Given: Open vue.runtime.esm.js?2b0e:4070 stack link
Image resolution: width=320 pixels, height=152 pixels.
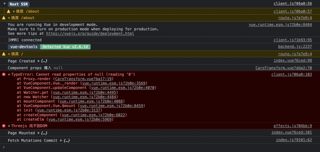Looking at the screenshot, I should pos(122,88).
